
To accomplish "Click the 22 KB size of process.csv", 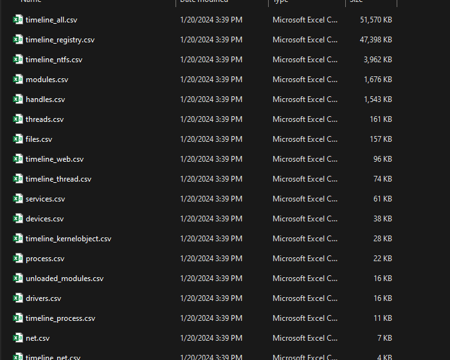I will (382, 259).
